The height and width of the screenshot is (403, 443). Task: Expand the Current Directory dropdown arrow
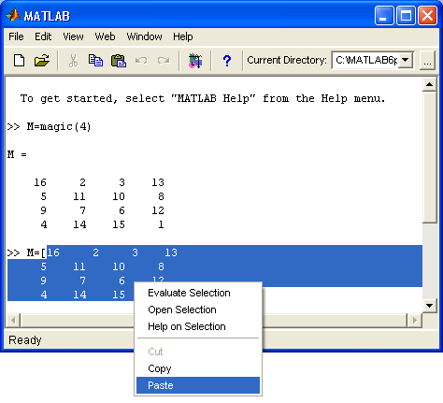click(406, 60)
